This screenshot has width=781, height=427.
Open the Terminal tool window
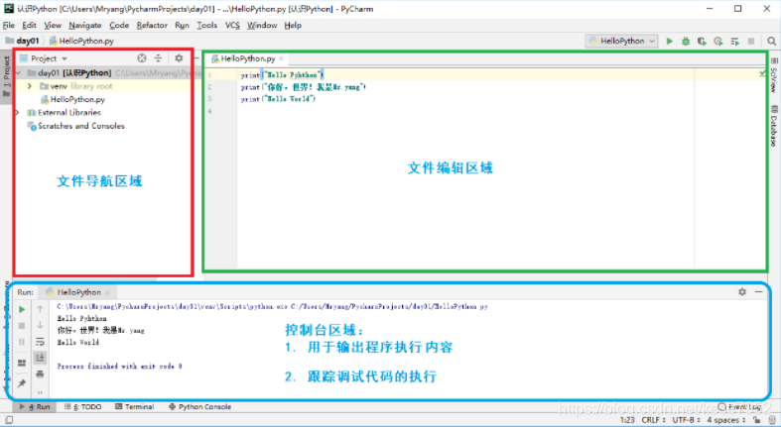click(135, 406)
